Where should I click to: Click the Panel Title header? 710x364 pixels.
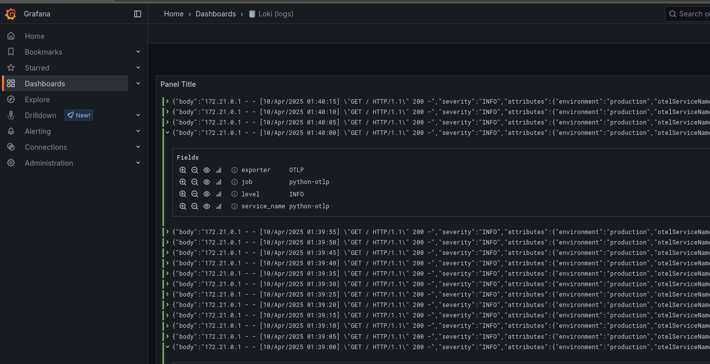point(178,84)
